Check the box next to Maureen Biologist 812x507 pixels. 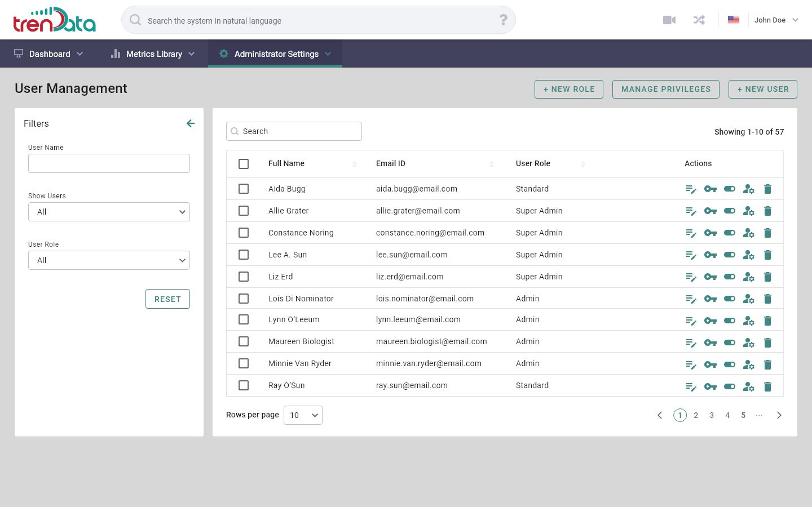[244, 341]
